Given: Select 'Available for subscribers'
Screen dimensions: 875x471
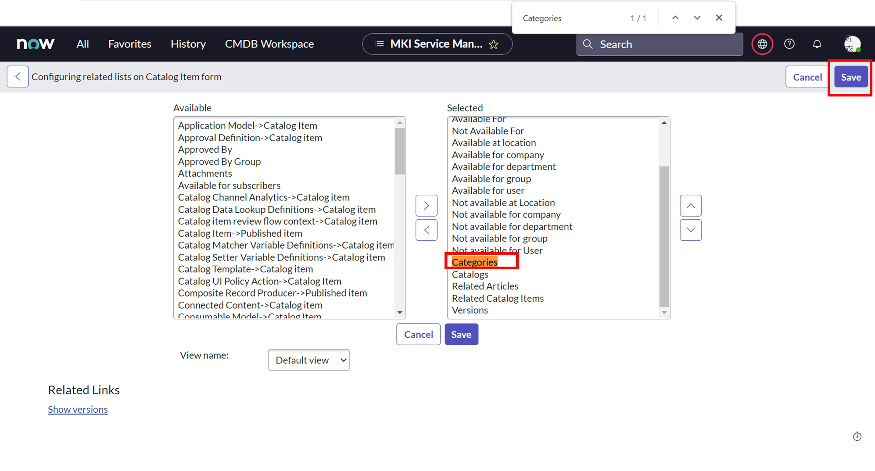Looking at the screenshot, I should [229, 186].
